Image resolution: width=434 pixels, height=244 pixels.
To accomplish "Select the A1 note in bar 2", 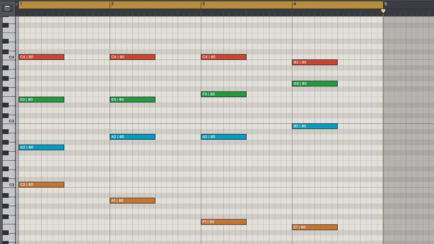I will pos(132,200).
